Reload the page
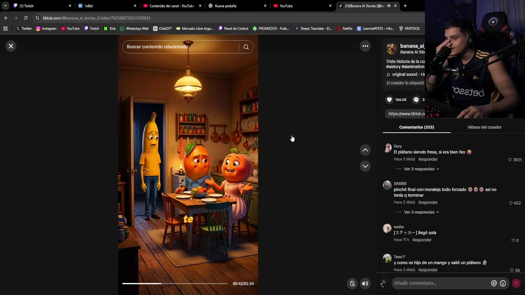The image size is (525, 295). pyautogui.click(x=25, y=18)
